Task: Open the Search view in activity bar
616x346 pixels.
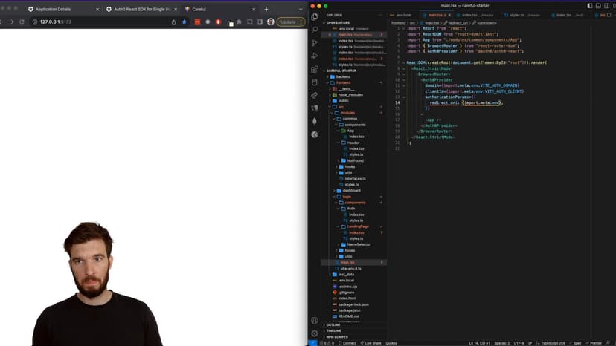Action: pyautogui.click(x=315, y=30)
